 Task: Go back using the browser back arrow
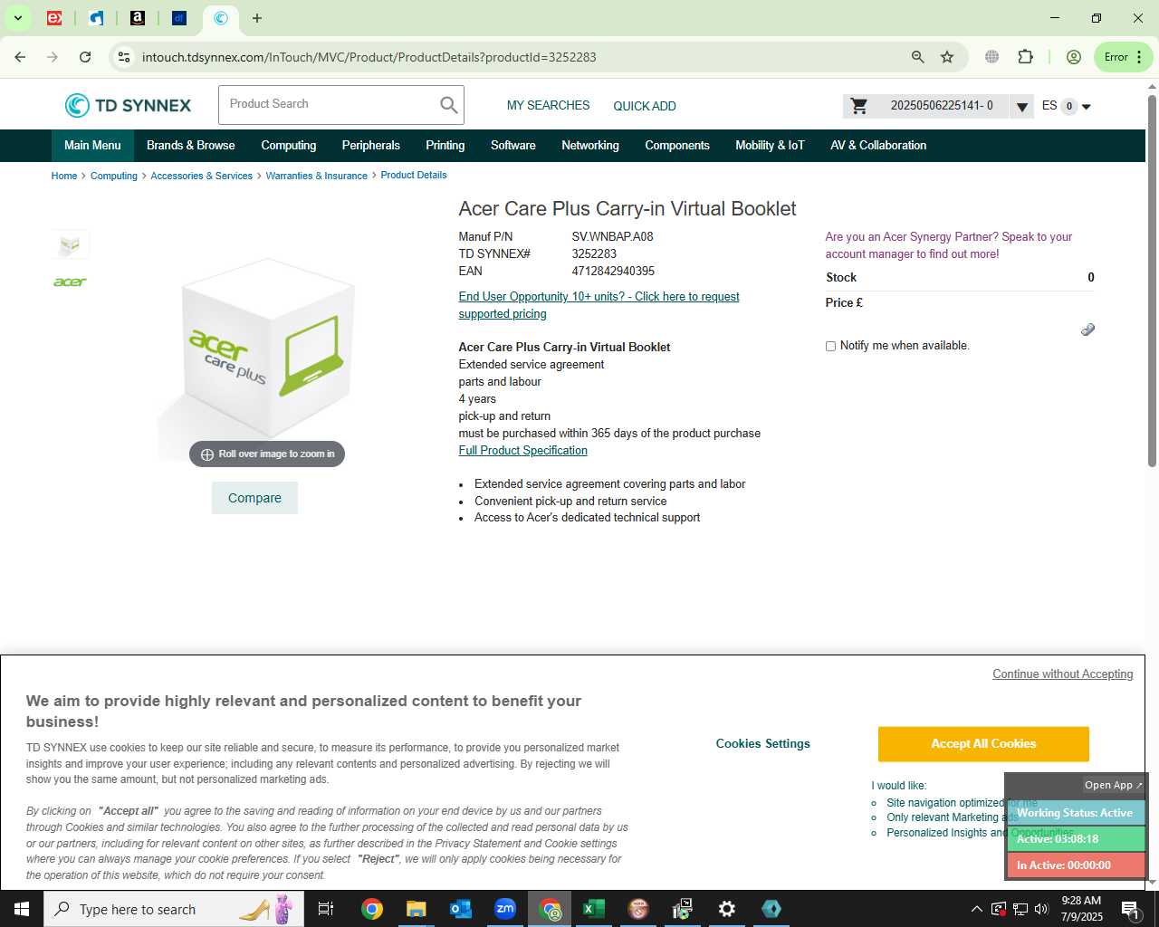20,57
